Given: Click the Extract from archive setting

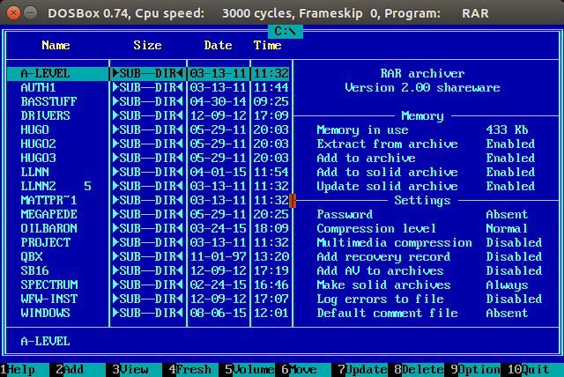Looking at the screenshot, I should click(x=426, y=144).
